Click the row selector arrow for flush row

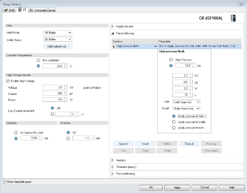point(114,47)
